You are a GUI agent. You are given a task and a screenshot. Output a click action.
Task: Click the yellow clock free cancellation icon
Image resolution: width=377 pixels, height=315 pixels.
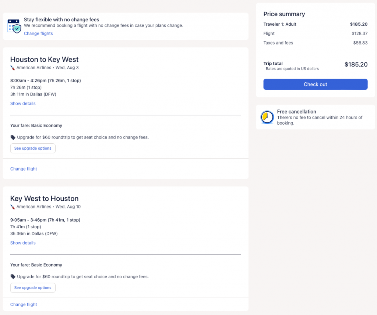click(x=267, y=117)
